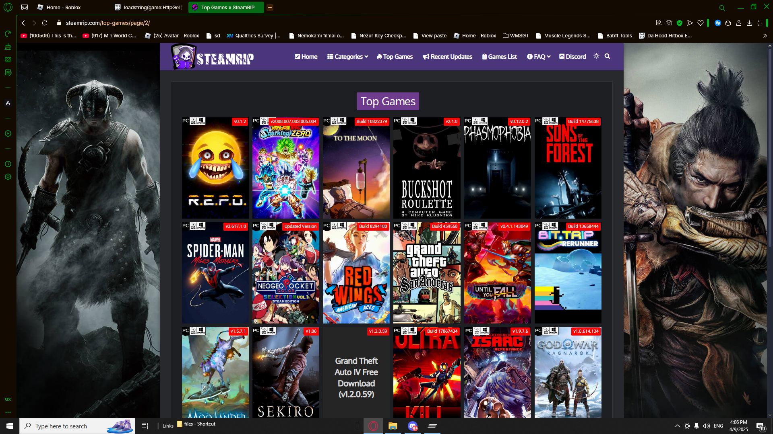
Task: Open the Muscle Legends S... bookmark
Action: (563, 36)
